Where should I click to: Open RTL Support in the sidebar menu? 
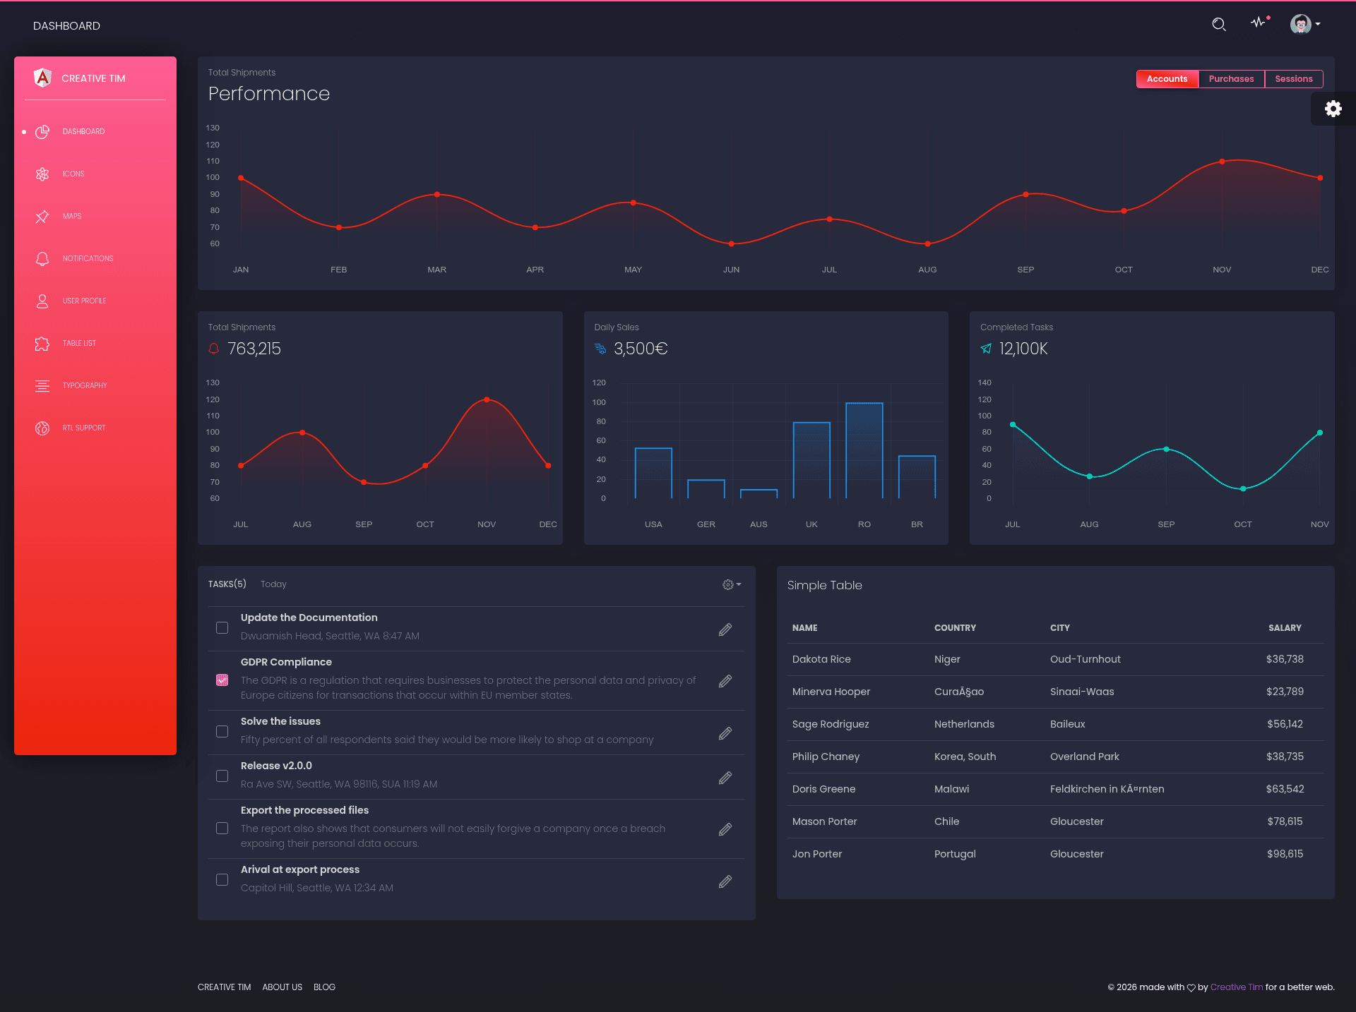(95, 428)
